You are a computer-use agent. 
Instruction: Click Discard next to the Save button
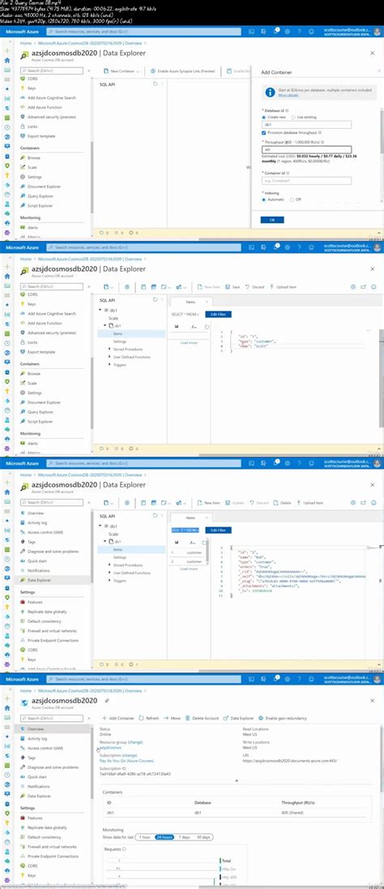tap(255, 287)
